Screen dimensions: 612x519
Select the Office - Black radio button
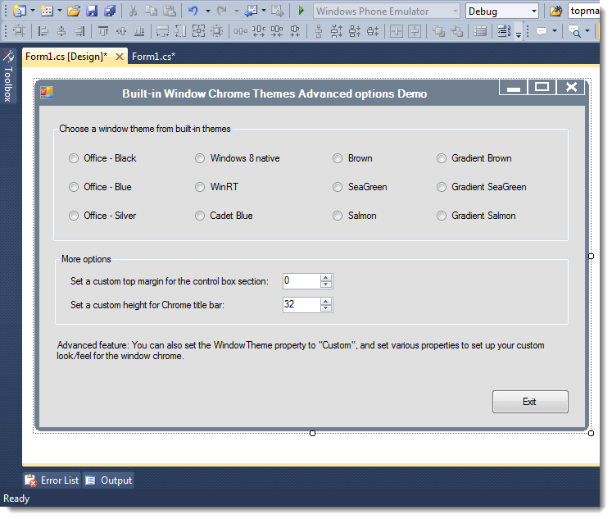point(74,158)
